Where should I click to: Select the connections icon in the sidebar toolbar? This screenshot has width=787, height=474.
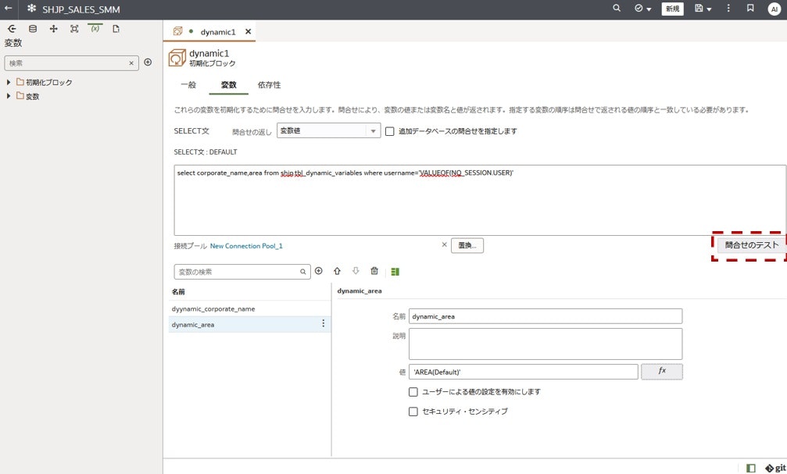[x=12, y=29]
